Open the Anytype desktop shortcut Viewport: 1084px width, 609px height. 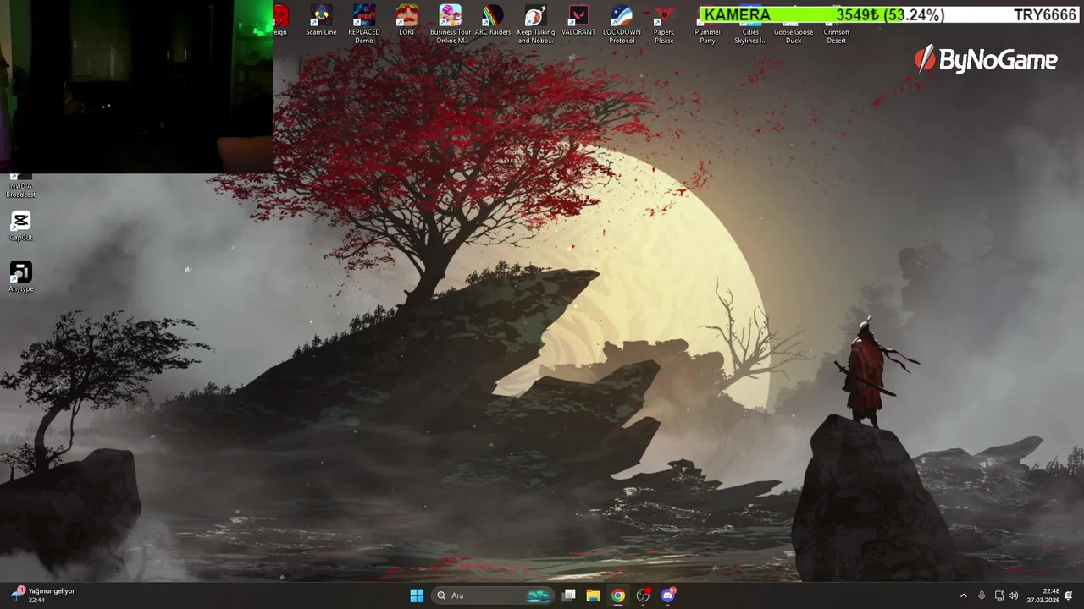21,277
